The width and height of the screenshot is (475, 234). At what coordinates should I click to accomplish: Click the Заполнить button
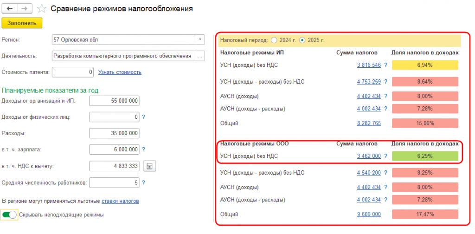pos(22,23)
